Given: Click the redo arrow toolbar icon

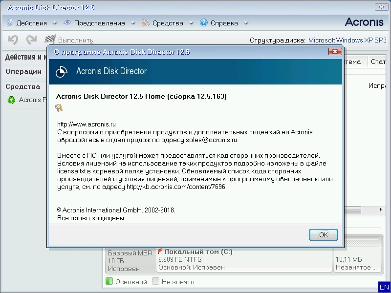Looking at the screenshot, I should click(31, 40).
